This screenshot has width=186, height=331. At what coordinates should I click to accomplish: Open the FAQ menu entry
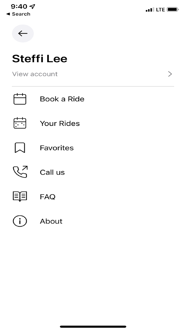tap(48, 197)
